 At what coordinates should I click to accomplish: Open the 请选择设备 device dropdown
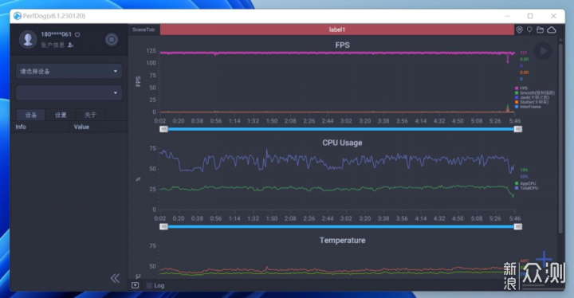[69, 72]
